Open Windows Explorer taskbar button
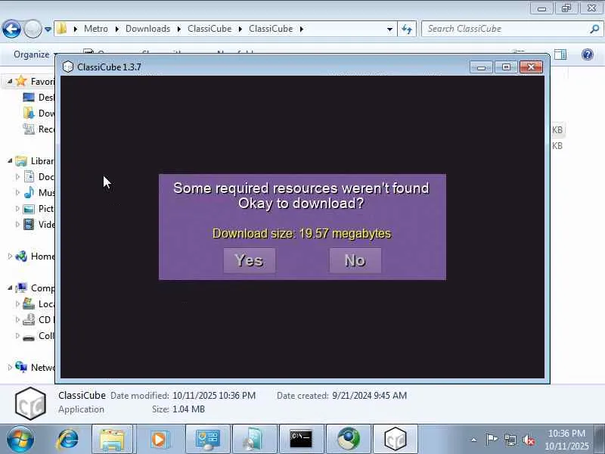This screenshot has height=454, width=605. click(112, 440)
